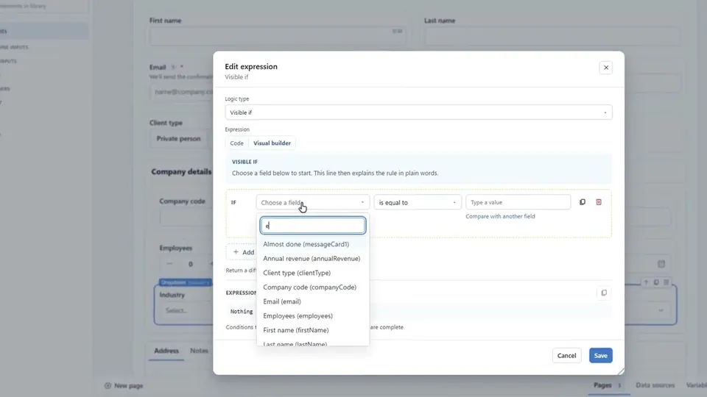The image size is (707, 397).
Task: Open the Choose a field dropdown
Action: pyautogui.click(x=313, y=203)
